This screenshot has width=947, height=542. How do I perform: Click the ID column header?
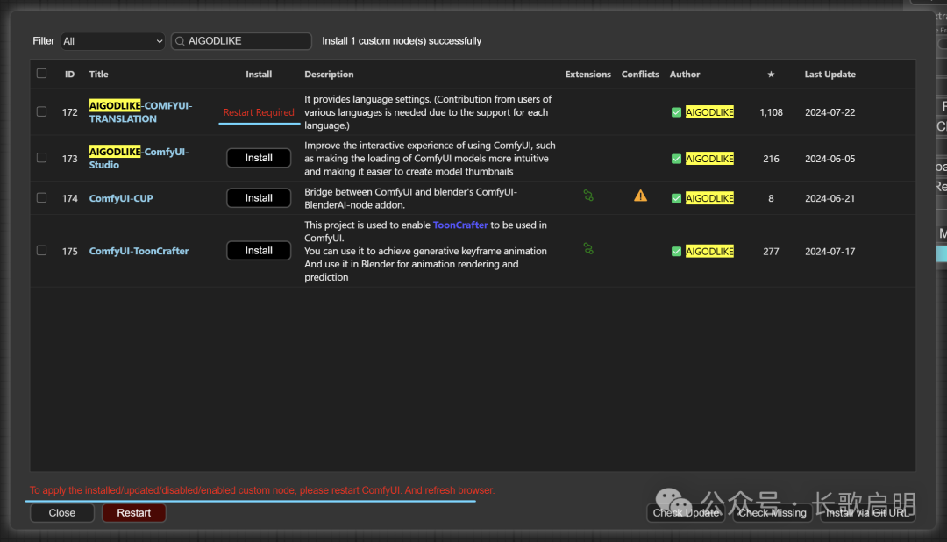click(70, 75)
